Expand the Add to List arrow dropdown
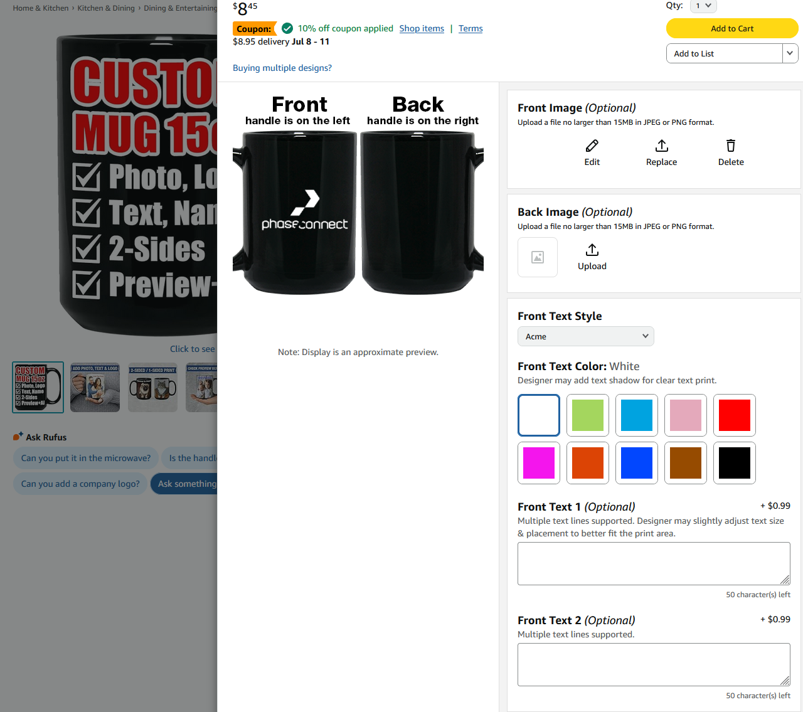The image size is (803, 712). (x=790, y=53)
